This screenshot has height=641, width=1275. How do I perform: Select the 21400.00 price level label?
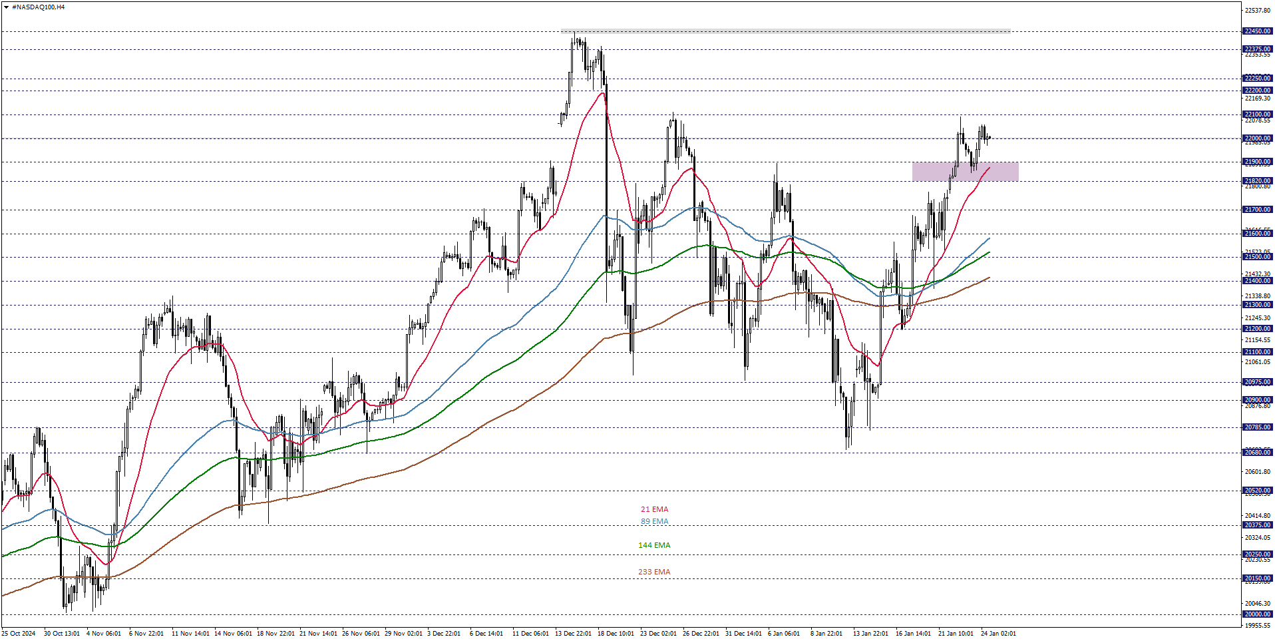click(x=1257, y=281)
